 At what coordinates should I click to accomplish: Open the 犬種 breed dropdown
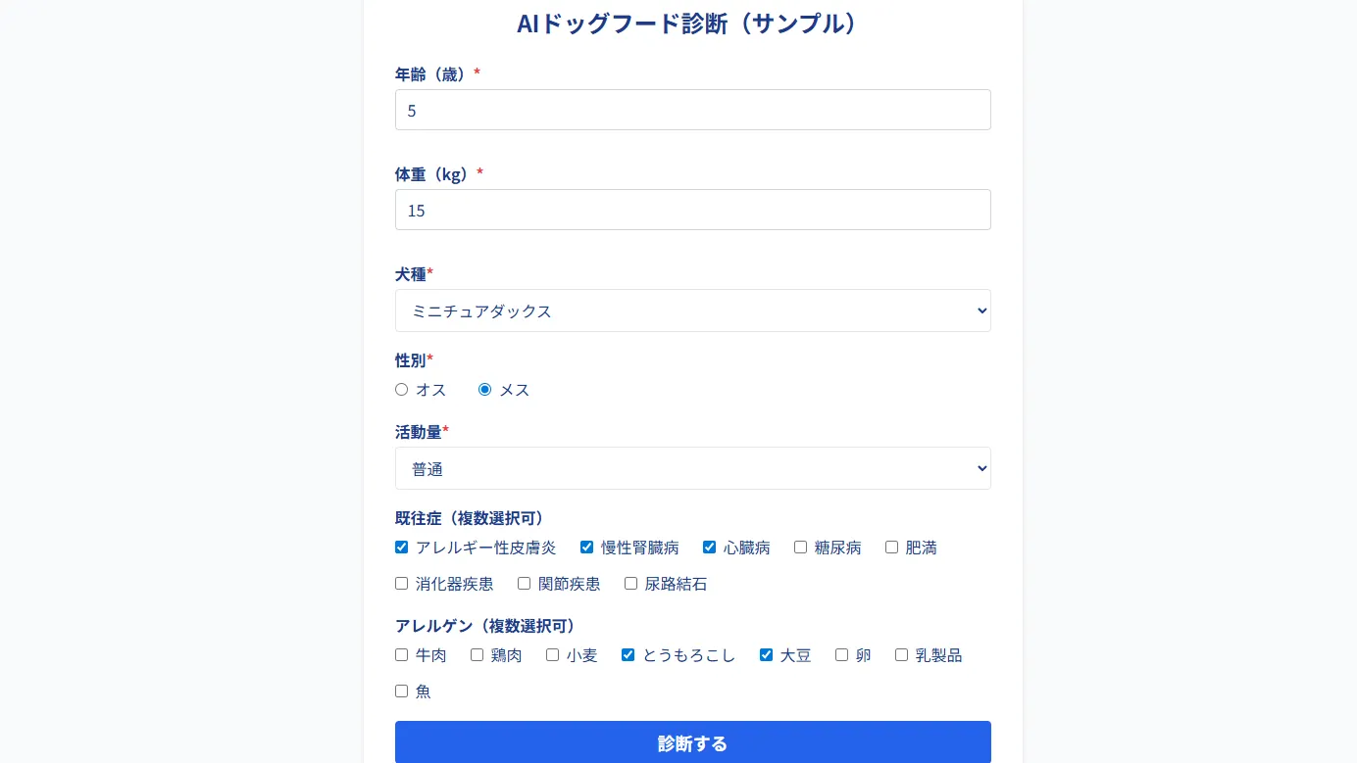pyautogui.click(x=693, y=310)
